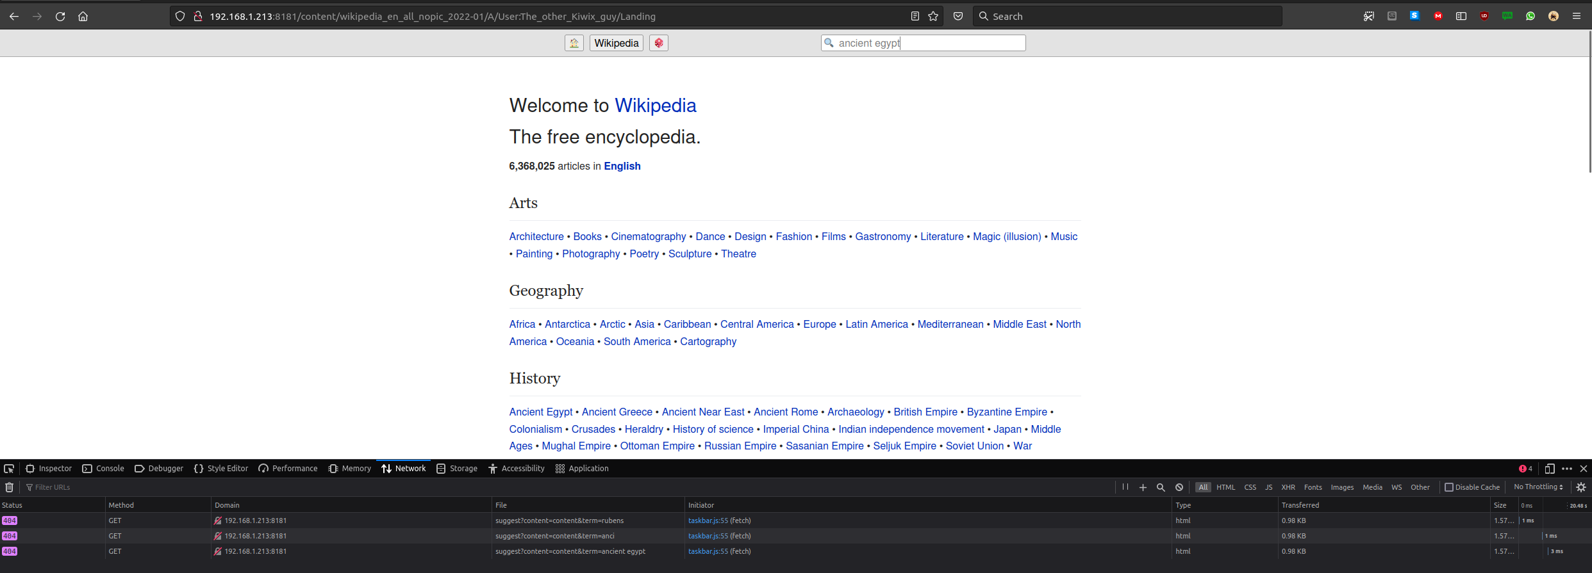Switch to the Accessibility tab
Screen dimensions: 1592x573
[x=517, y=469]
